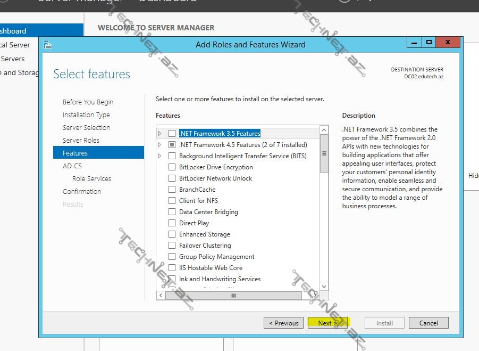Expand .NET Framework 4.5 Features tree item
479x351 pixels.
pos(159,145)
